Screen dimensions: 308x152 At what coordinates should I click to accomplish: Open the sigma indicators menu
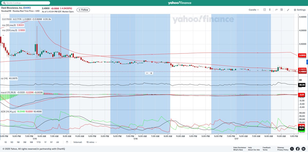pos(270,10)
